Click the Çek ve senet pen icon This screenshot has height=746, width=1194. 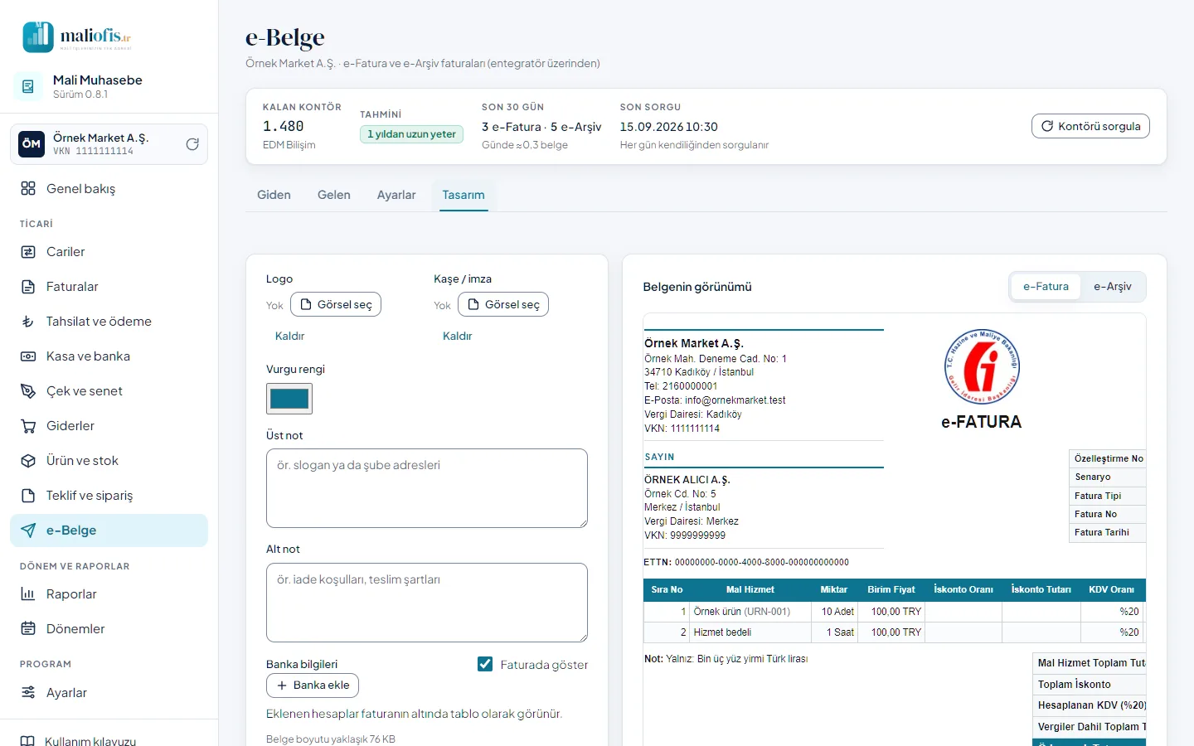coord(28,391)
